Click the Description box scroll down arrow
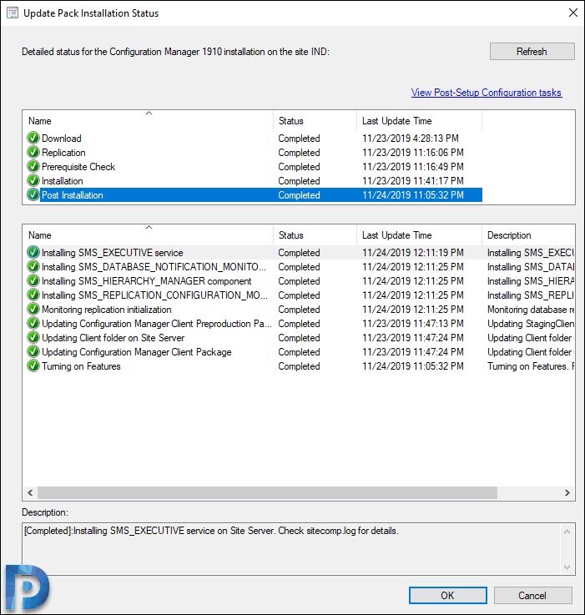Screen dimensions: 585x615 click(x=567, y=567)
